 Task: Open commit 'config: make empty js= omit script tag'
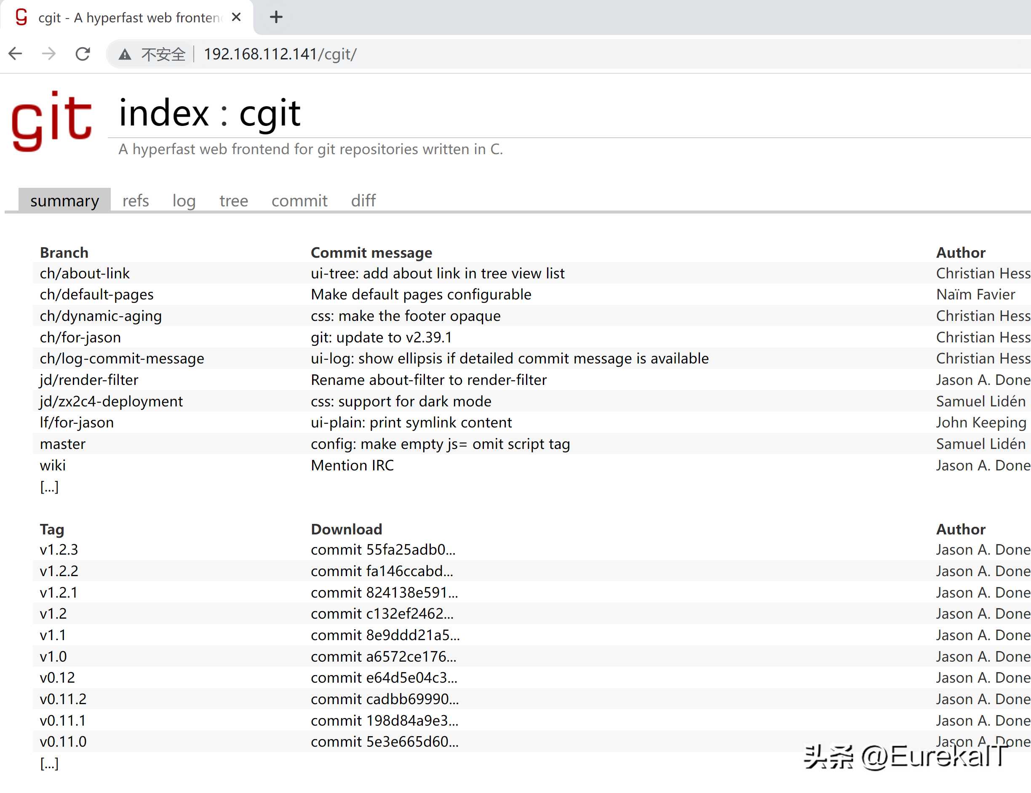(x=441, y=444)
